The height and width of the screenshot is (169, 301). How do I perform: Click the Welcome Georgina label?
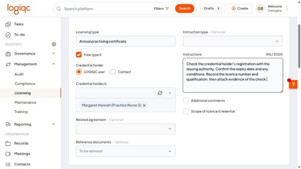point(274,9)
